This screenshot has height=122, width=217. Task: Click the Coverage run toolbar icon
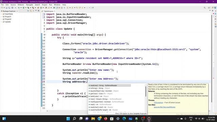pos(28,8)
